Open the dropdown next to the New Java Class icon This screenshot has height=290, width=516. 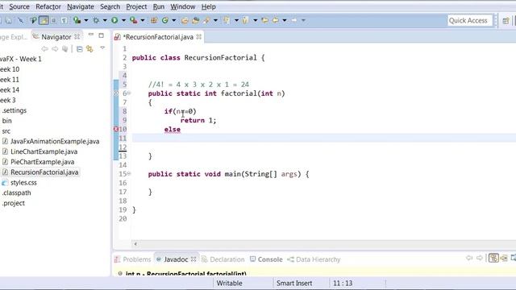pos(174,20)
